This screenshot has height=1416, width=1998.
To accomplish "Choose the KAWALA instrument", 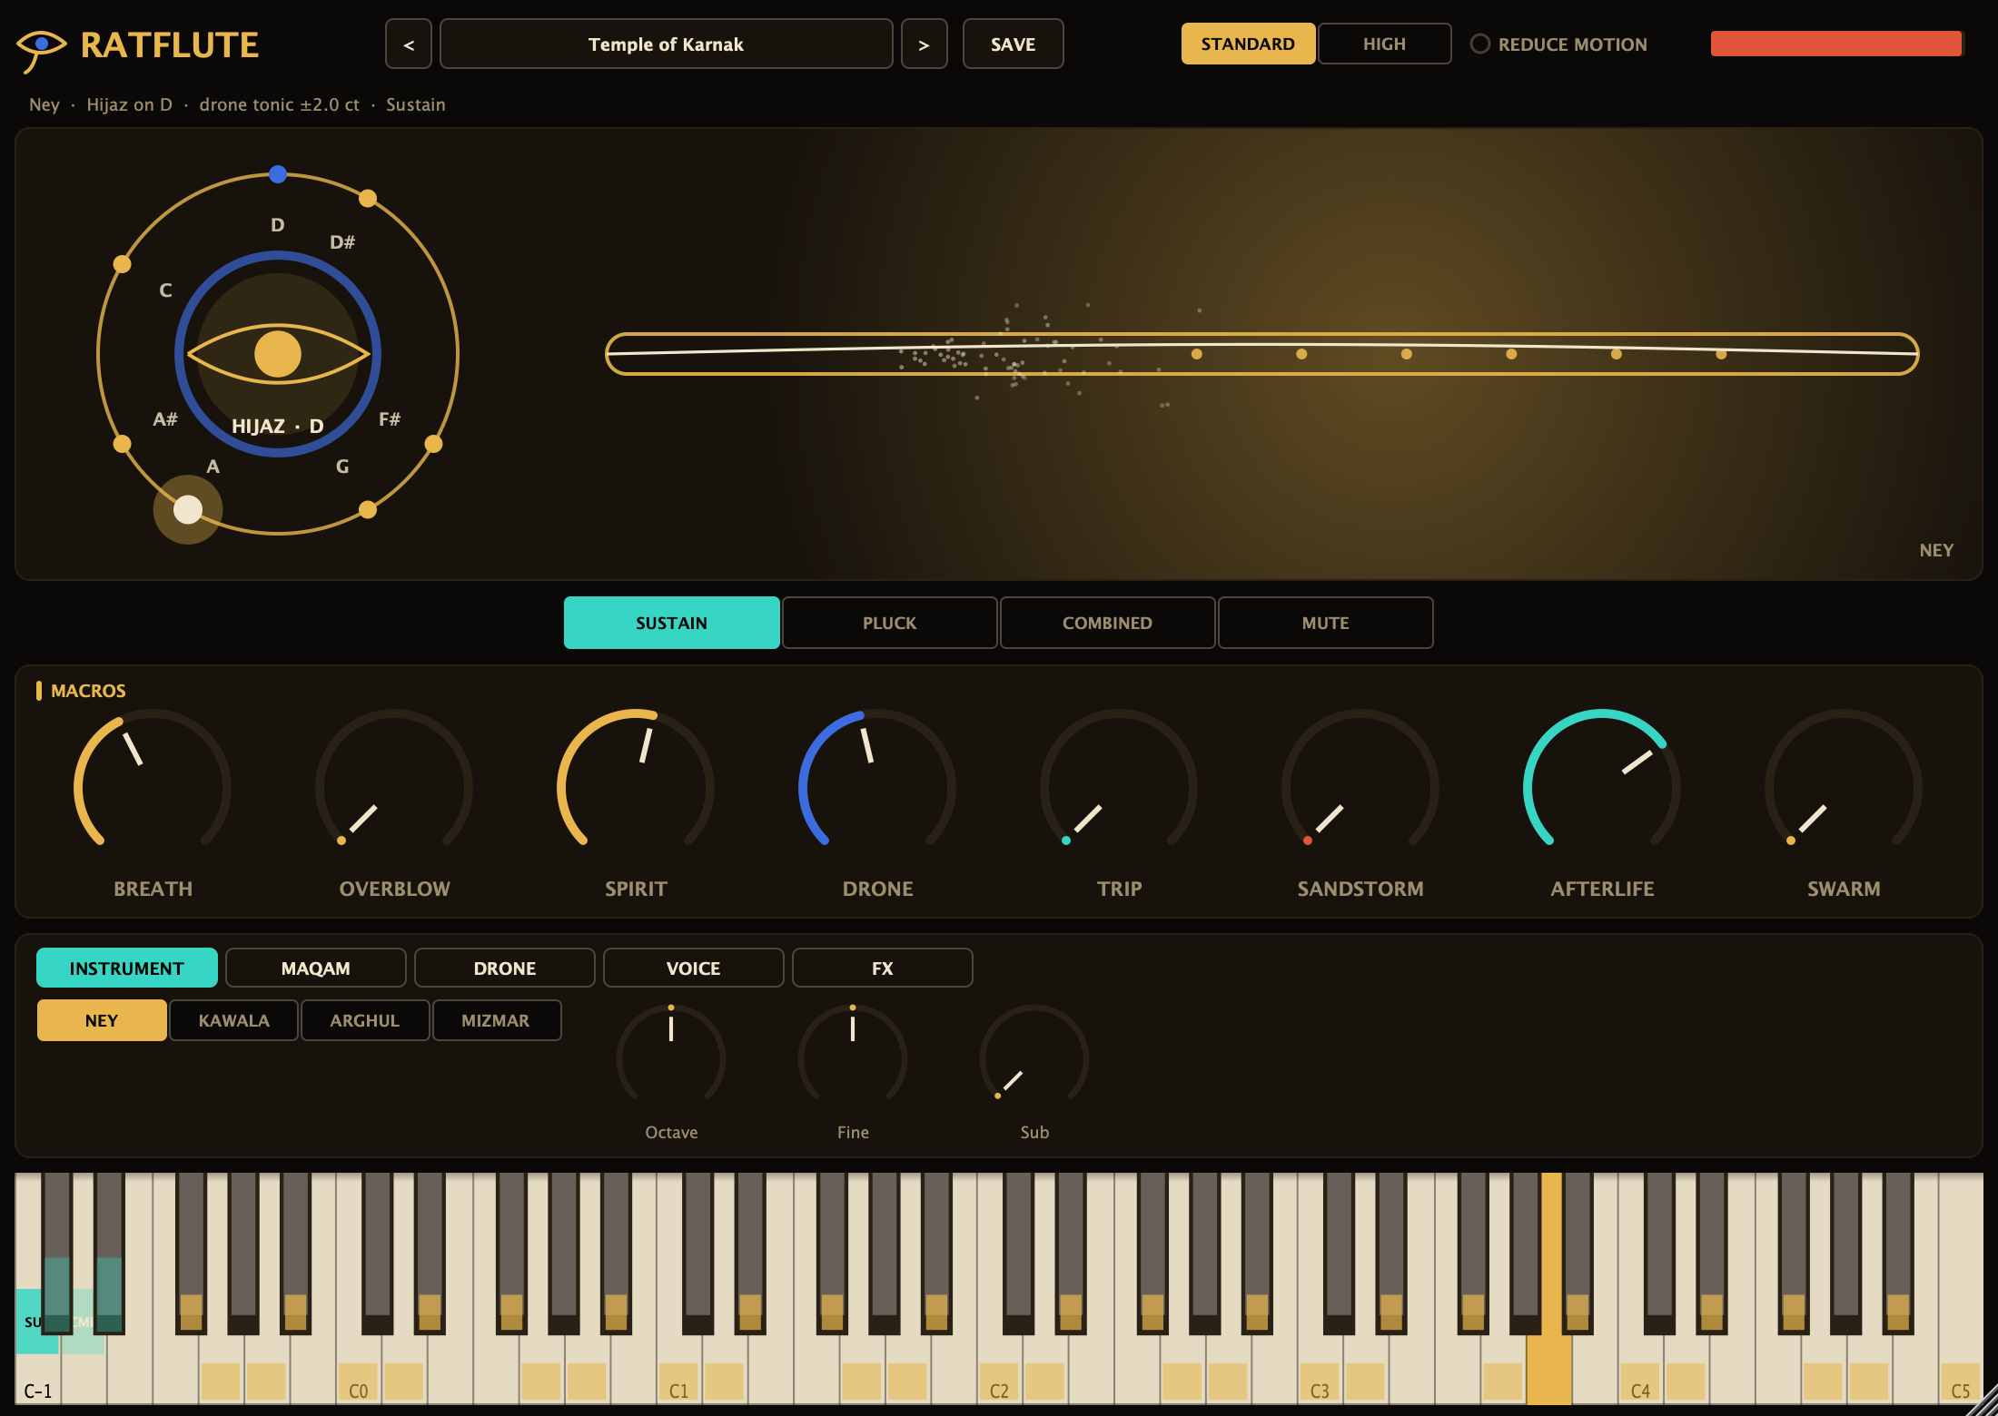I will [234, 1020].
